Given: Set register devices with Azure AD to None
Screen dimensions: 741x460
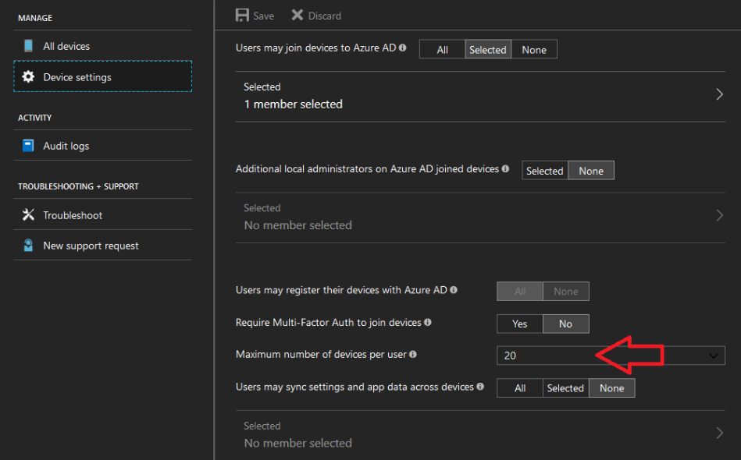Looking at the screenshot, I should click(x=565, y=291).
